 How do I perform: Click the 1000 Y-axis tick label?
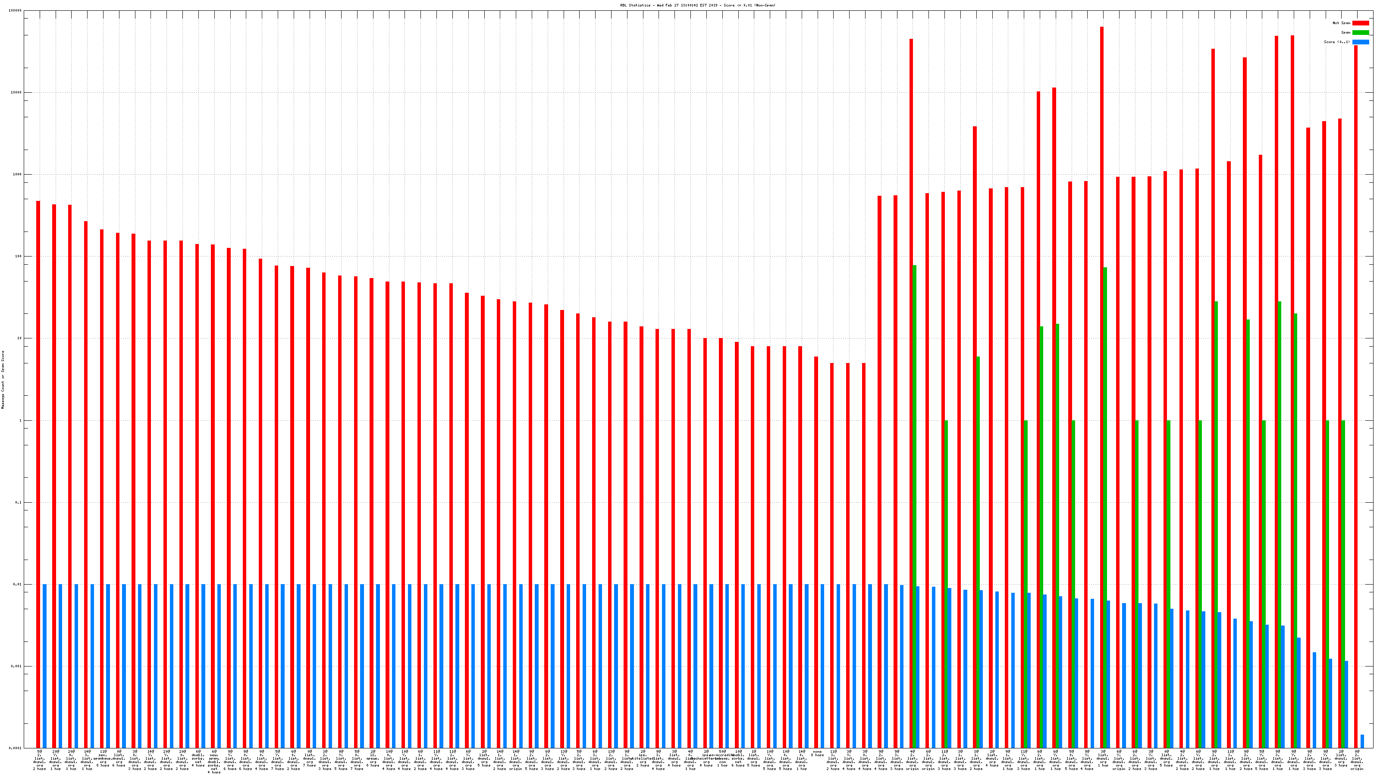point(17,175)
